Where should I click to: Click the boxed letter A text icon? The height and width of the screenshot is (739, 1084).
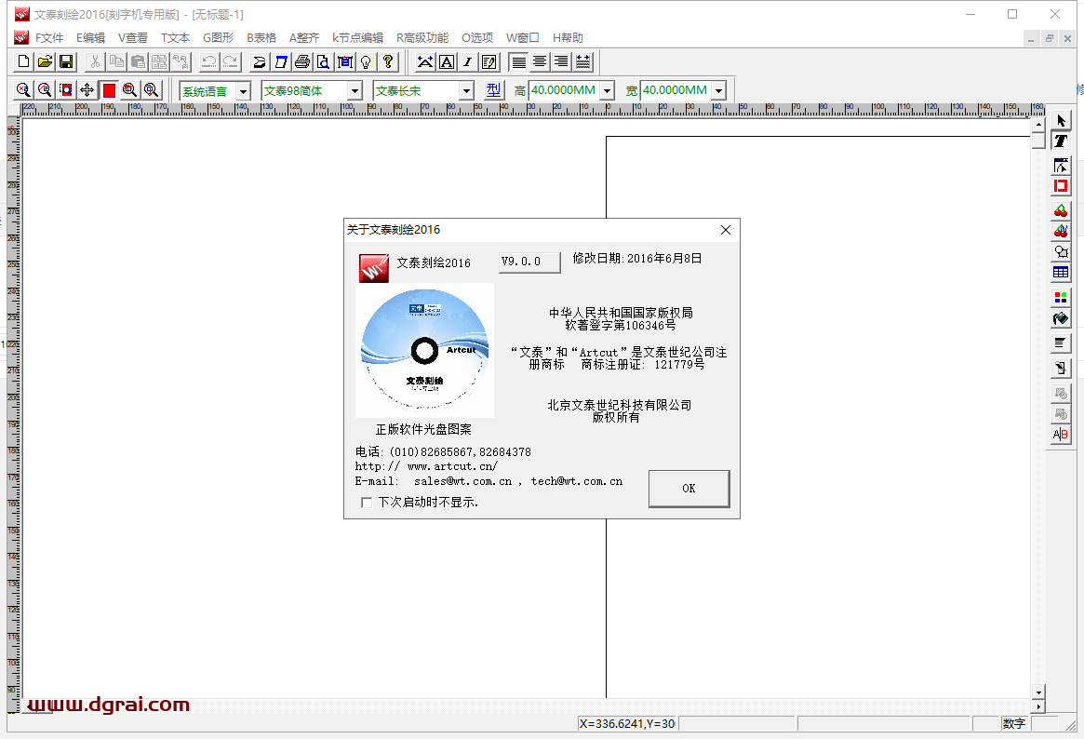coord(447,62)
